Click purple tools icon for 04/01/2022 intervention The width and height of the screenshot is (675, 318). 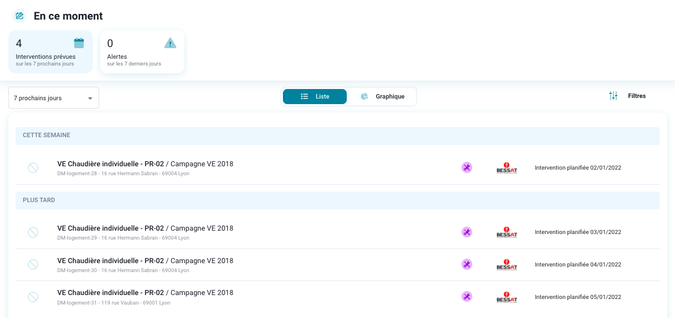tap(467, 264)
